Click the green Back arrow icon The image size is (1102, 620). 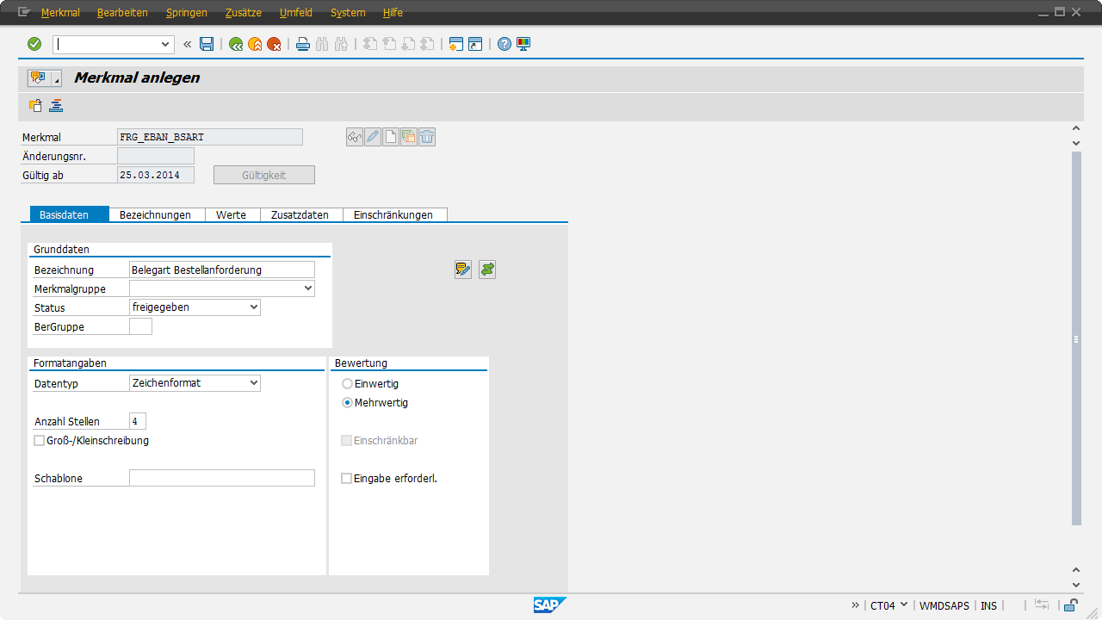click(x=236, y=44)
